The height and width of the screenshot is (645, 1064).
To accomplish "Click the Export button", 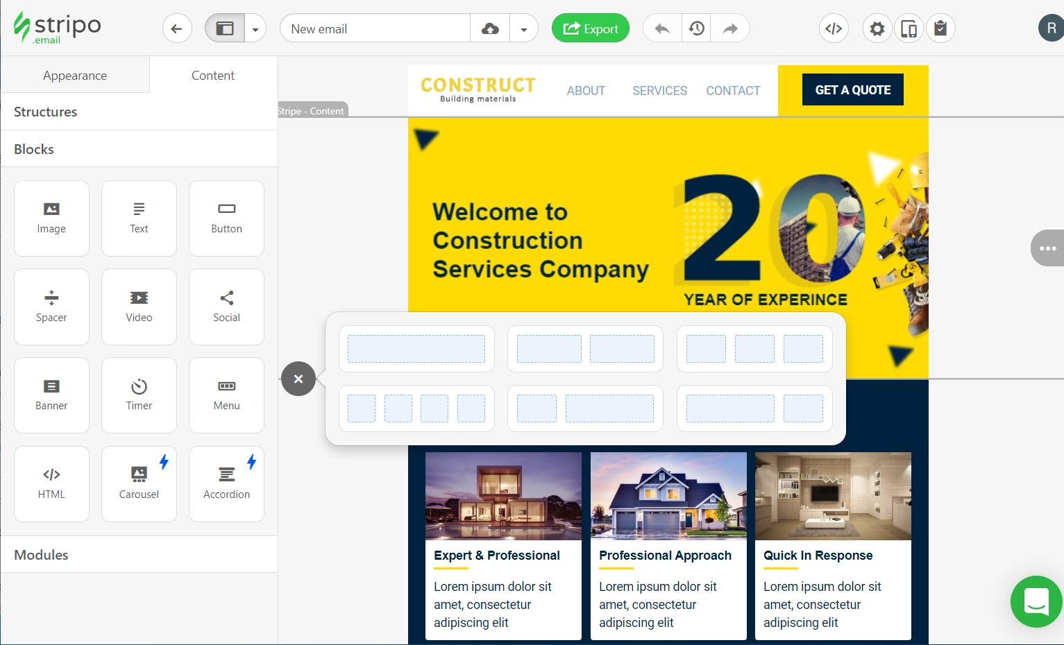I will coord(590,28).
